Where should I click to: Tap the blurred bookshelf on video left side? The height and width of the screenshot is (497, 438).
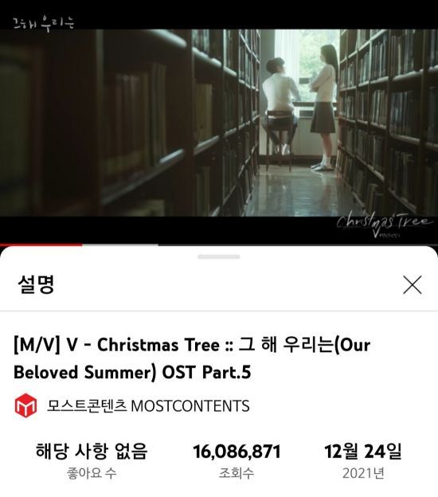pos(95,123)
